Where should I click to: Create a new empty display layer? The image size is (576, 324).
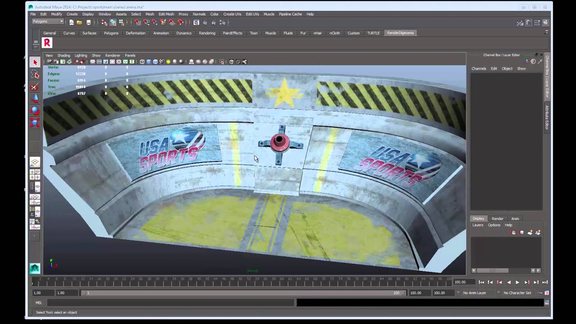(x=530, y=233)
